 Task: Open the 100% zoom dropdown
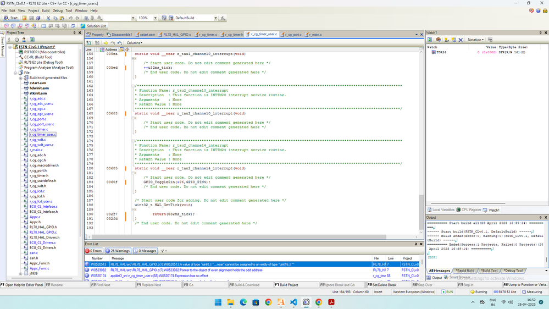155,18
